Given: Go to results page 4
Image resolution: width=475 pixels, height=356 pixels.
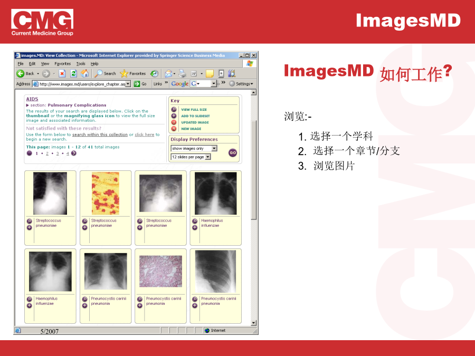Looking at the screenshot, I should (68, 153).
